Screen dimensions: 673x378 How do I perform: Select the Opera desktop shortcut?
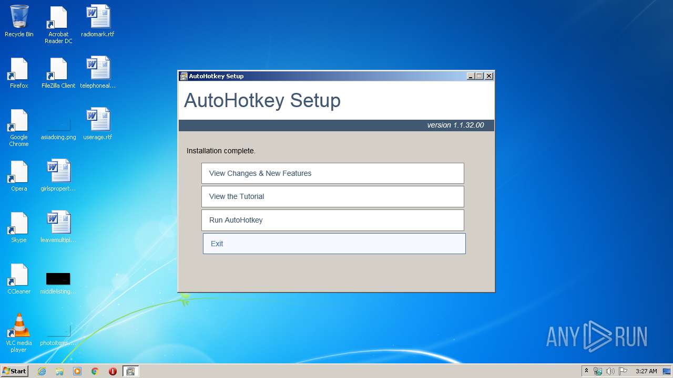pos(19,176)
